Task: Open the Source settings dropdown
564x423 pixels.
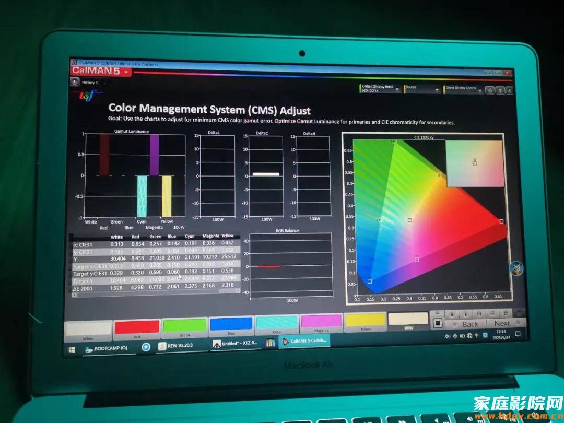Action: (x=422, y=89)
